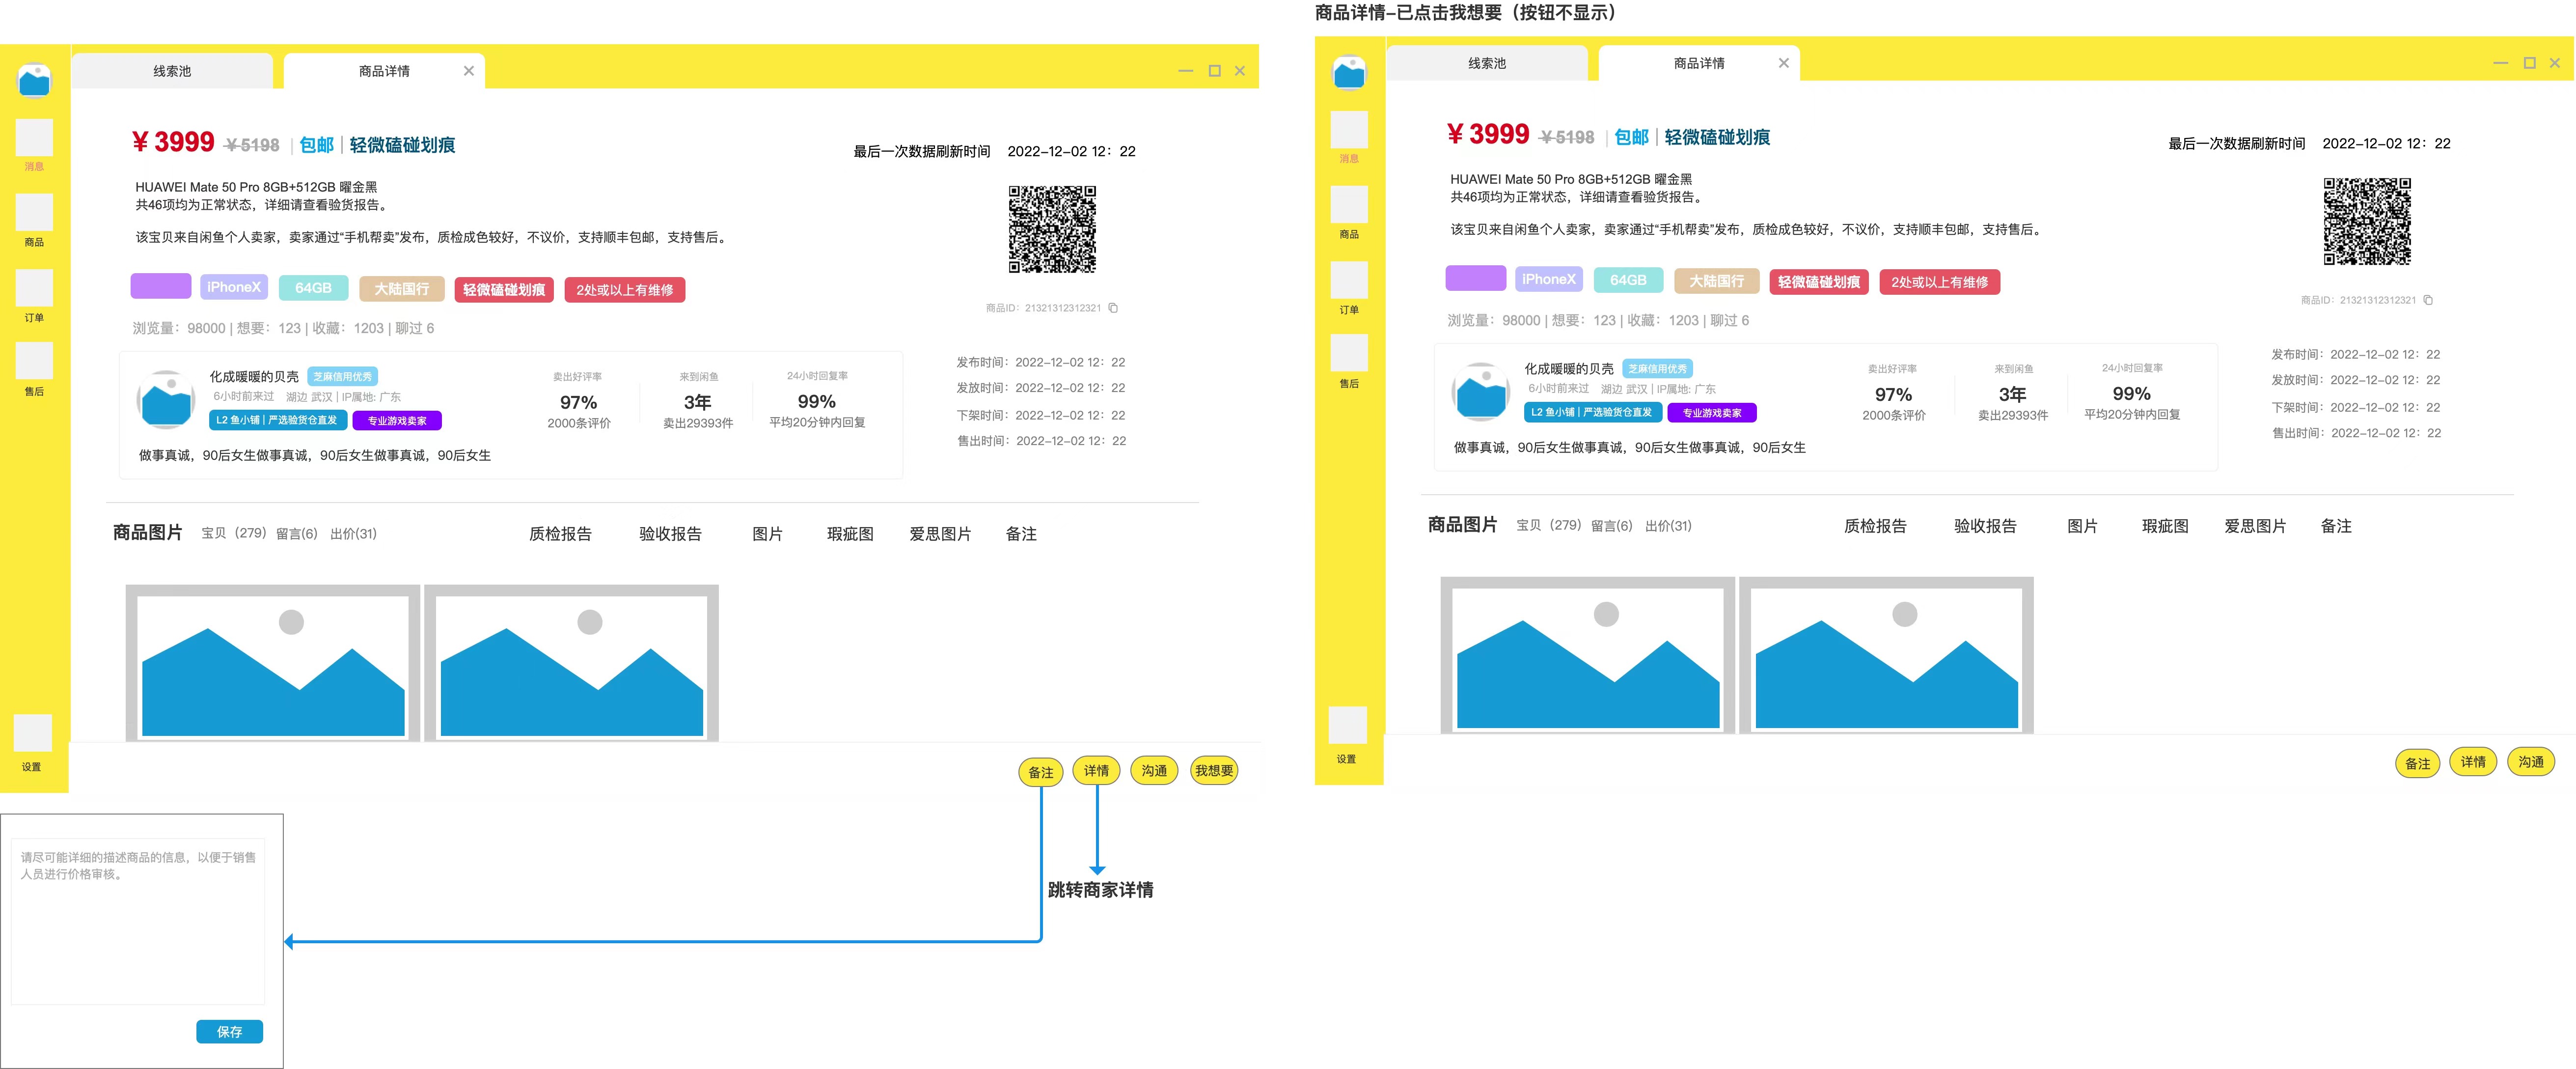Click 大陆国行 tag in left window
This screenshot has height=1069, width=2576.
[401, 289]
